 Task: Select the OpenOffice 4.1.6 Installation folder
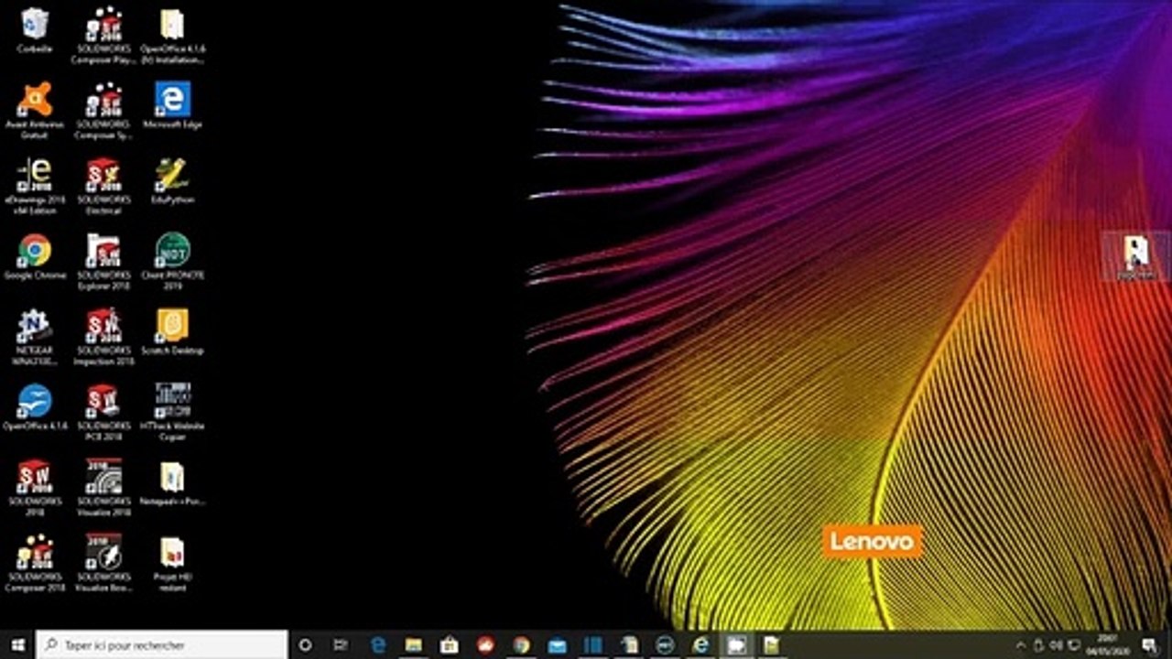tap(172, 36)
